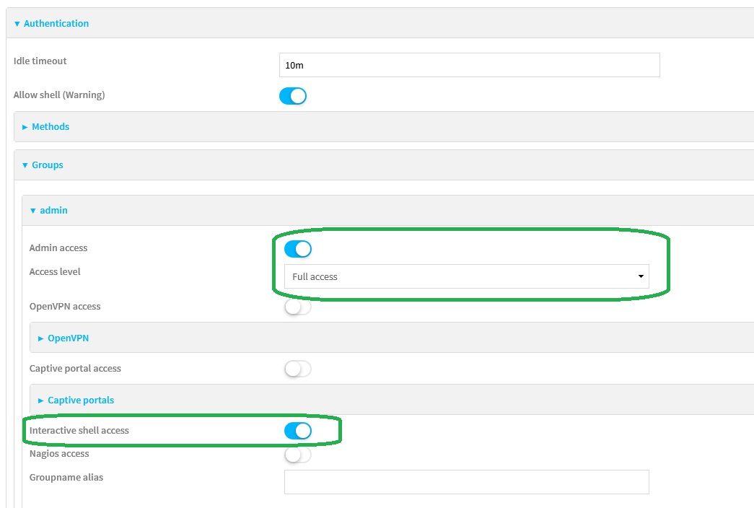The height and width of the screenshot is (508, 754).
Task: Collapse the Groups section
Action: click(47, 165)
